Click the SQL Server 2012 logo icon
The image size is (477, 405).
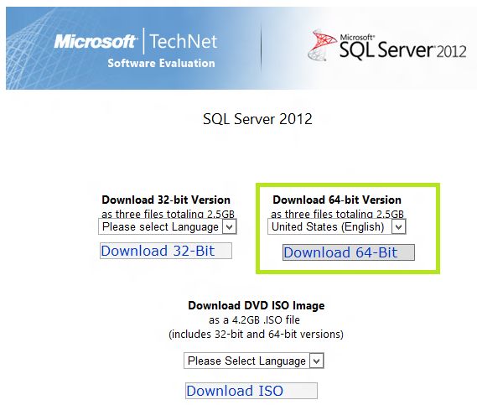pyautogui.click(x=387, y=46)
